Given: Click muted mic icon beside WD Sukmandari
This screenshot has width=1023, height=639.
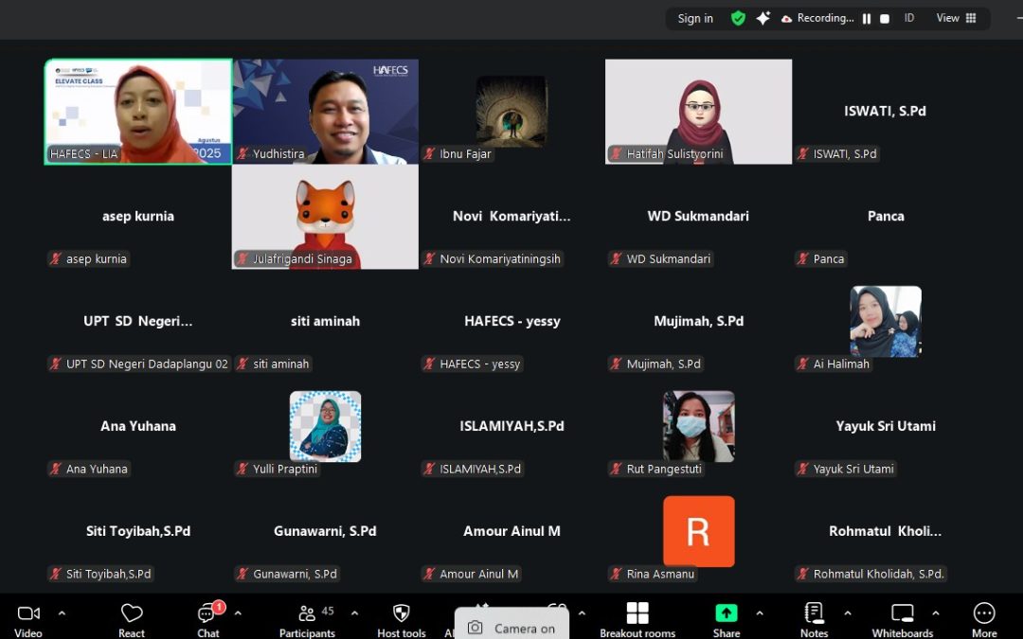Looking at the screenshot, I should (x=616, y=258).
